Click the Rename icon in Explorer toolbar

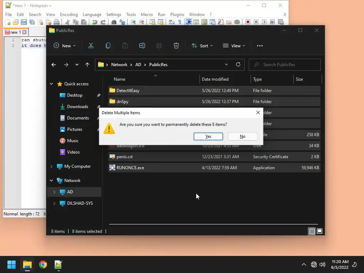pyautogui.click(x=142, y=46)
